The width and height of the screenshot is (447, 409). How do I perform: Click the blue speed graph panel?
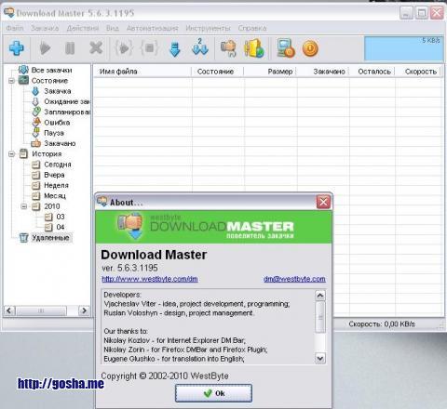(x=403, y=48)
